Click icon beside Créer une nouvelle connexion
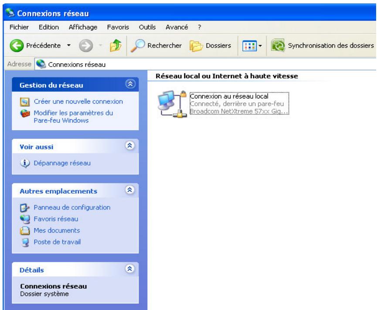This screenshot has height=310, width=377. pos(25,102)
